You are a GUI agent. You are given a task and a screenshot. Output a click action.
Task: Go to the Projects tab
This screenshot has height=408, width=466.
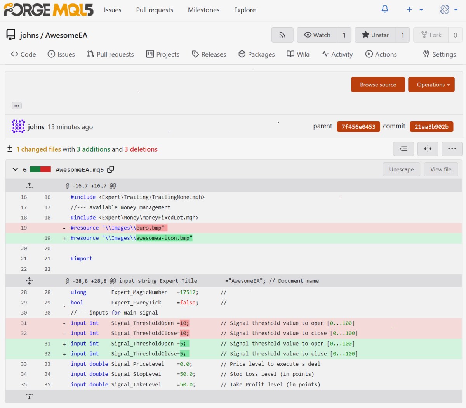163,54
